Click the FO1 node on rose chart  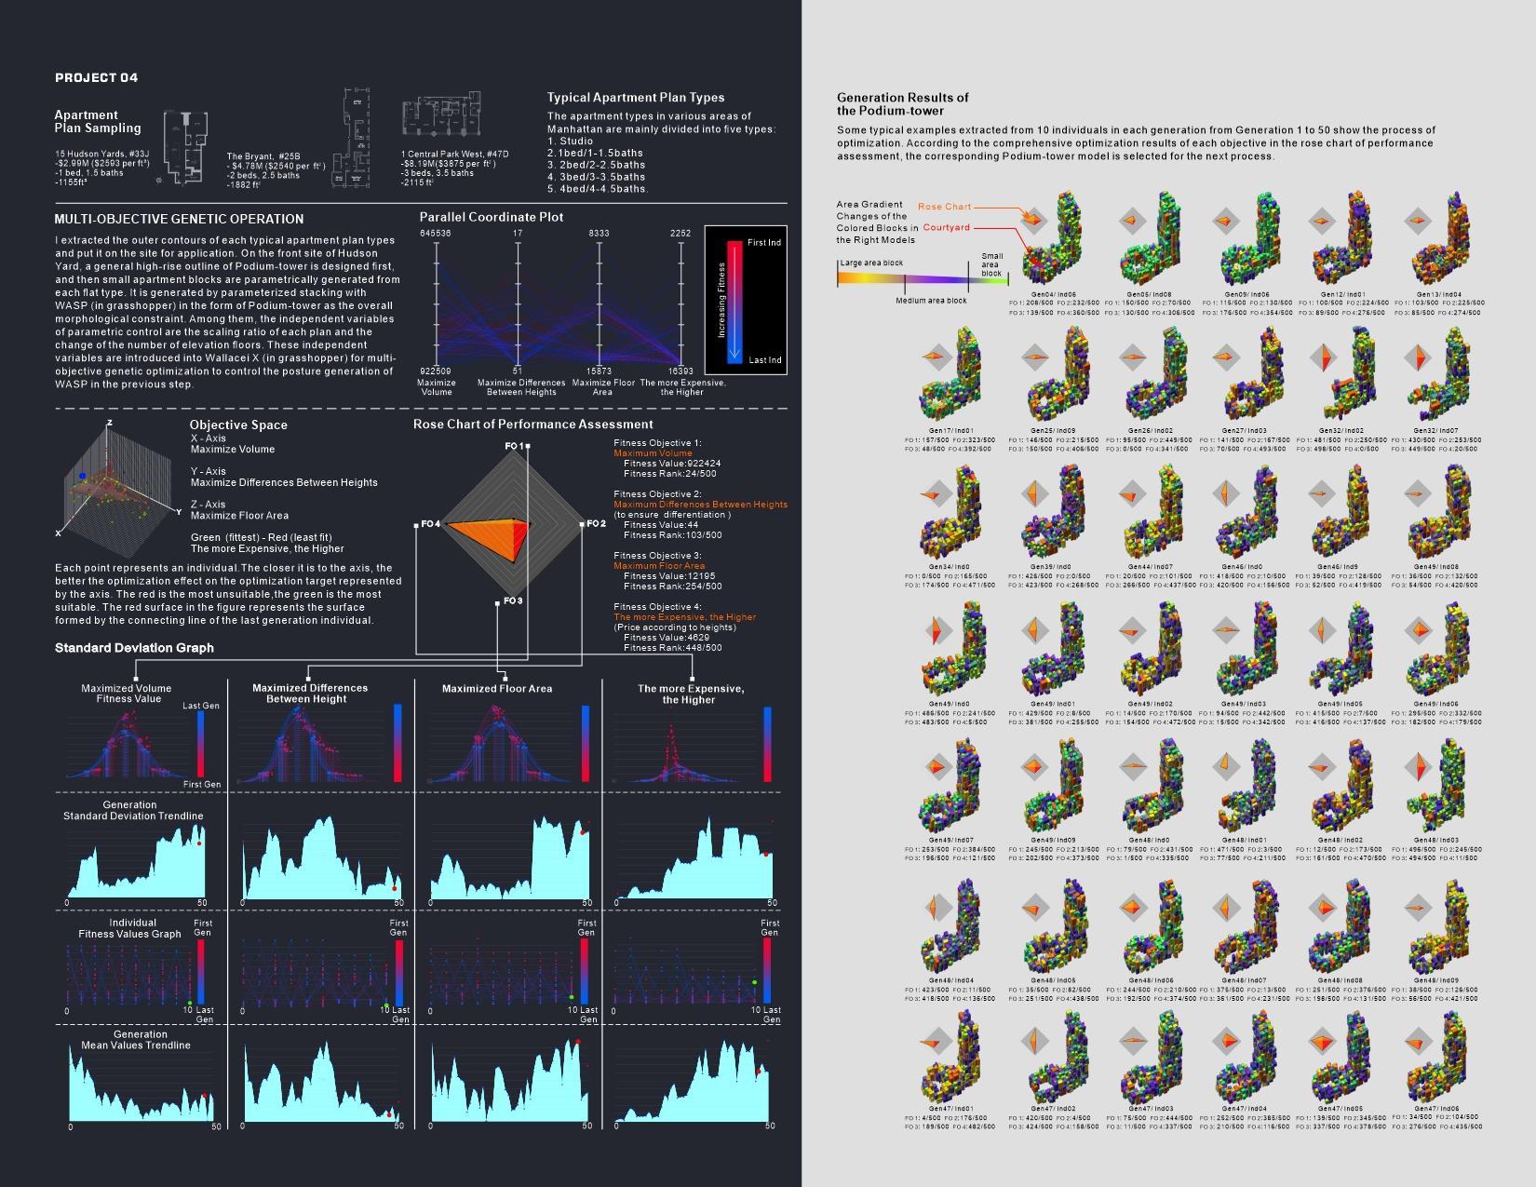coord(527,447)
